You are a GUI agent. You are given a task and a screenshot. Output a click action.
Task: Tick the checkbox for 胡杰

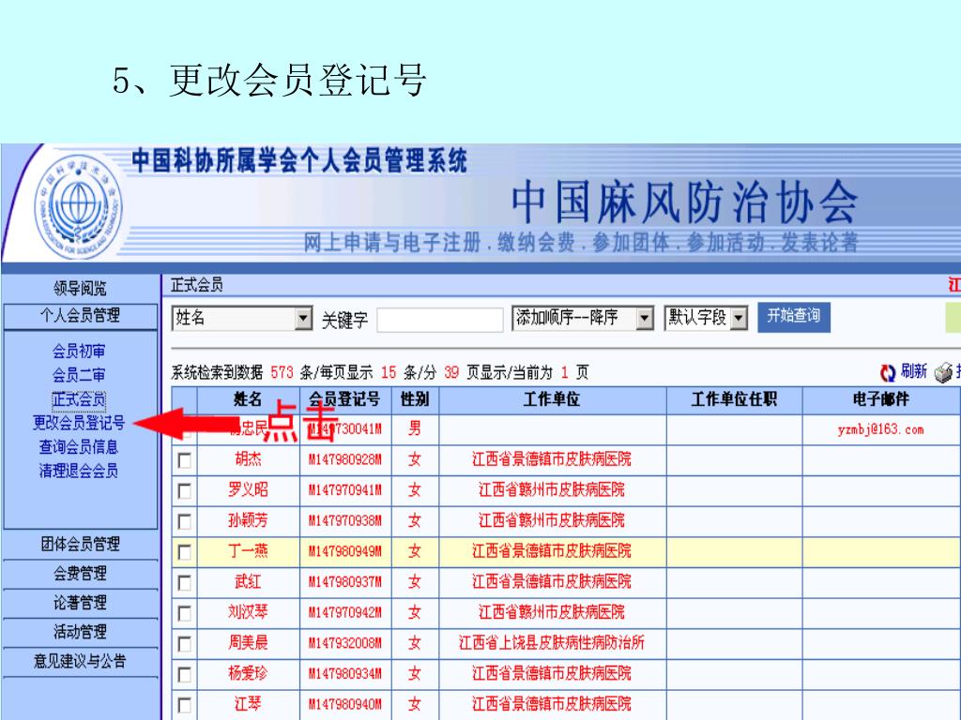[184, 459]
